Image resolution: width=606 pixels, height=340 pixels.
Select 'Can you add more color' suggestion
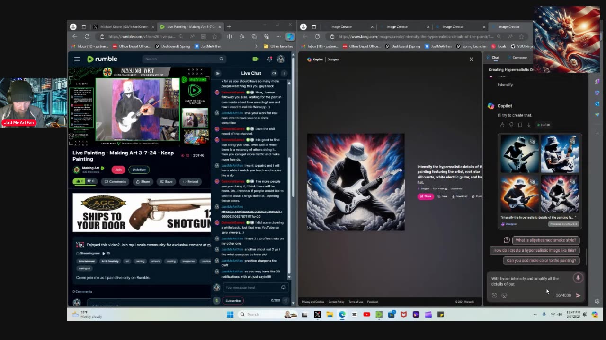(541, 260)
